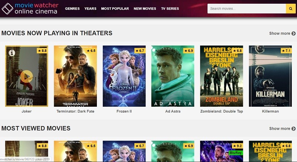The height and width of the screenshot is (162, 297).
Task: Open the Years menu
Action: point(90,9)
